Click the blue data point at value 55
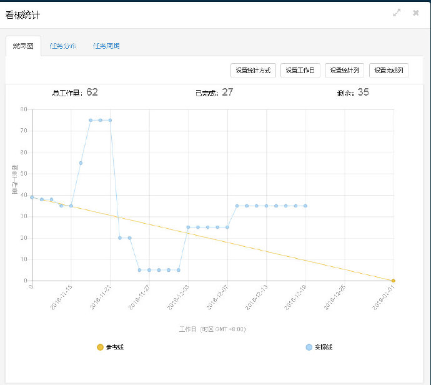Image resolution: width=431 pixels, height=385 pixels. click(81, 163)
